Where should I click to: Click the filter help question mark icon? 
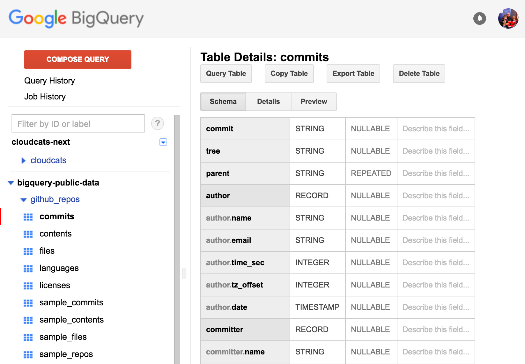pyautogui.click(x=158, y=123)
